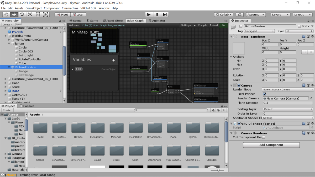Toggle PicturePreview active checkbox
The image size is (315, 177).
click(241, 26)
